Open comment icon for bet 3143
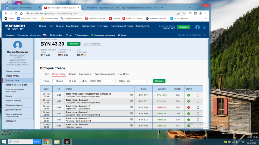This screenshot has width=259, height=145. (x=132, y=95)
